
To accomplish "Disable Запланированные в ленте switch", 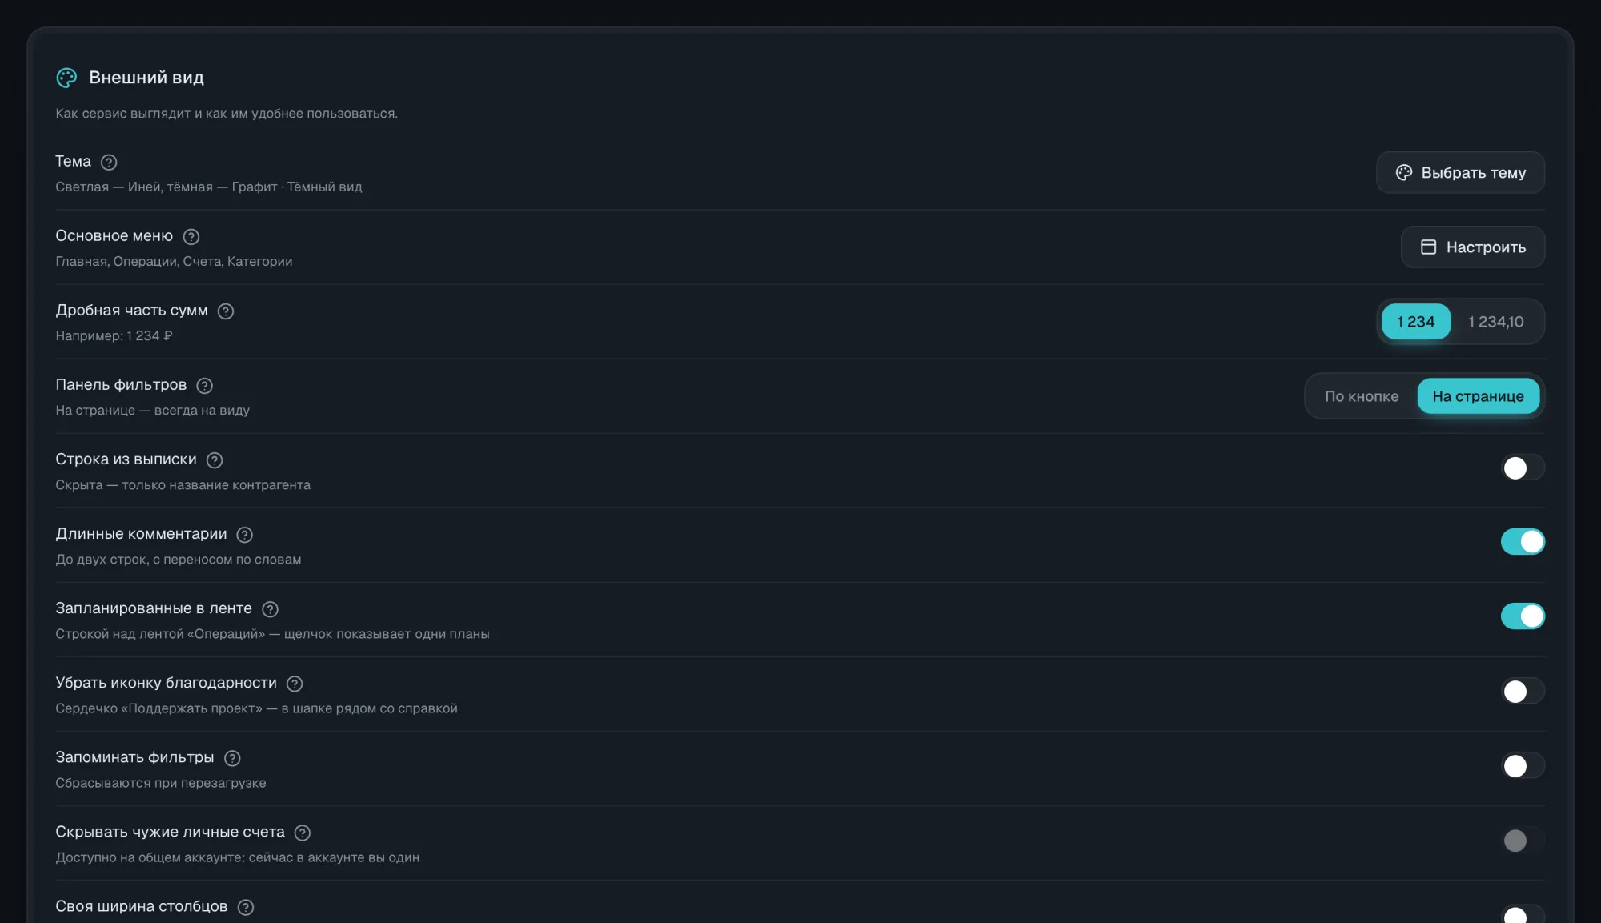I will (1523, 616).
